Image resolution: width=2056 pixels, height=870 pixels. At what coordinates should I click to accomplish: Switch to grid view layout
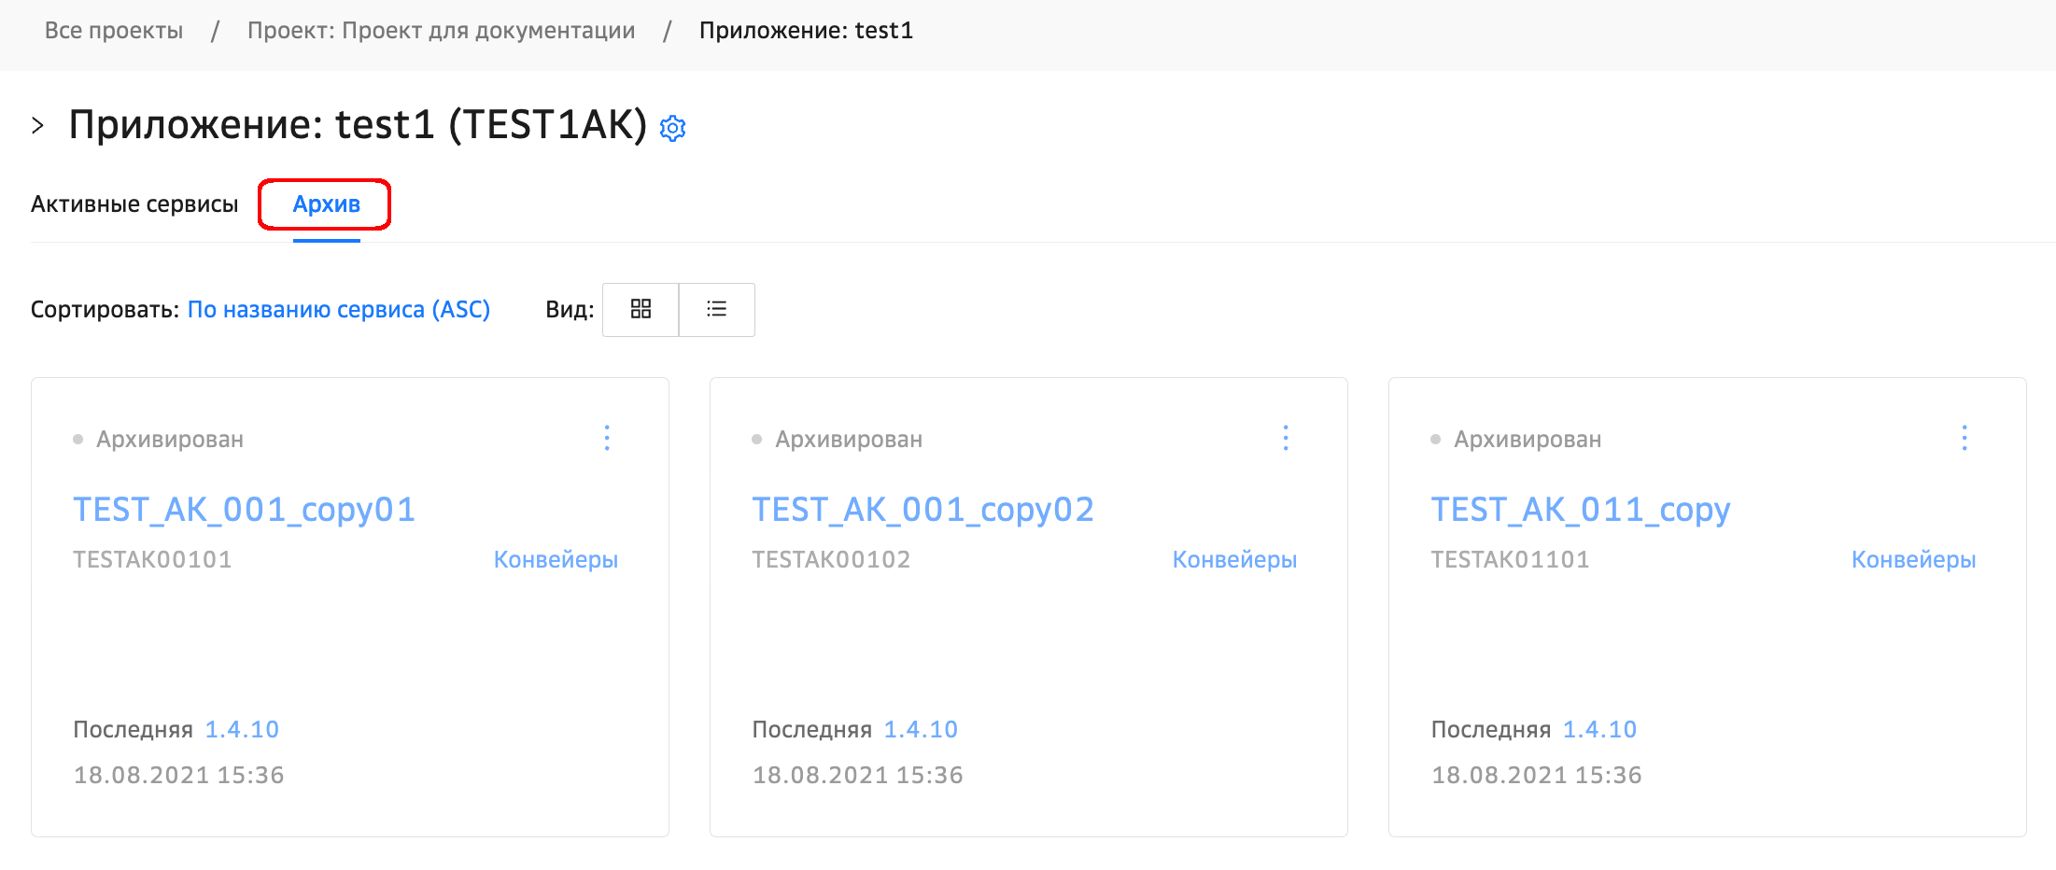(x=641, y=309)
